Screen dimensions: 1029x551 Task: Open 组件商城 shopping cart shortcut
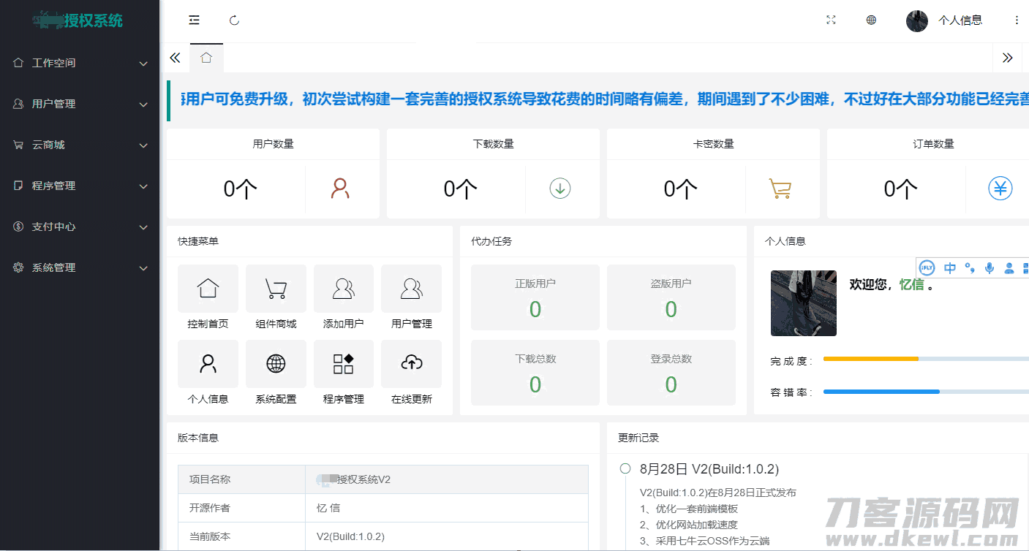(x=276, y=289)
